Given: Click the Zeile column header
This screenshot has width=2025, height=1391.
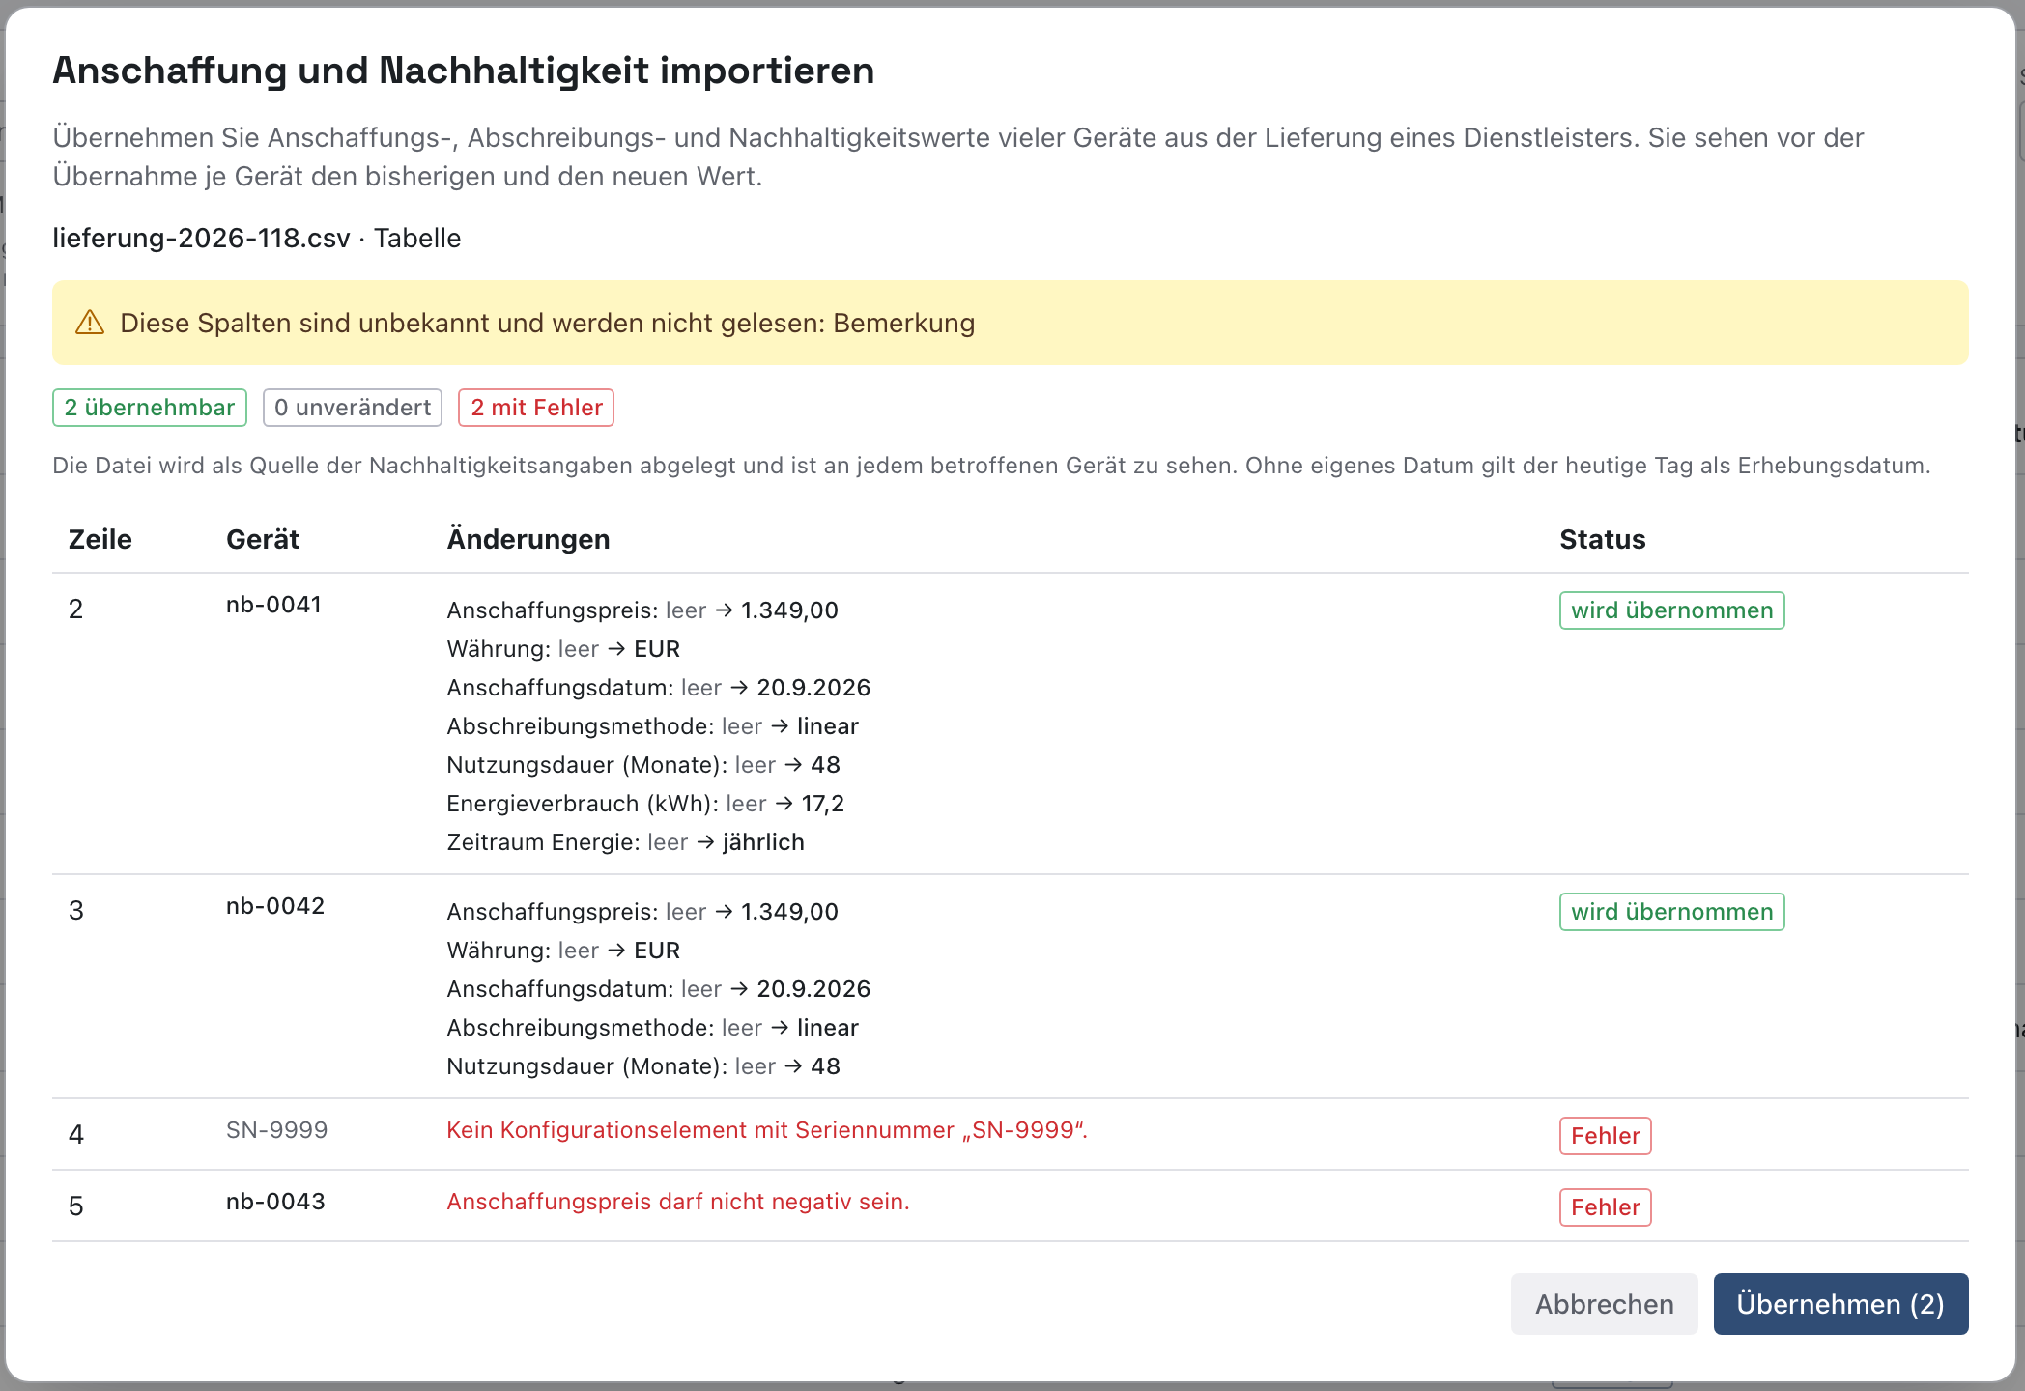Looking at the screenshot, I should point(100,539).
